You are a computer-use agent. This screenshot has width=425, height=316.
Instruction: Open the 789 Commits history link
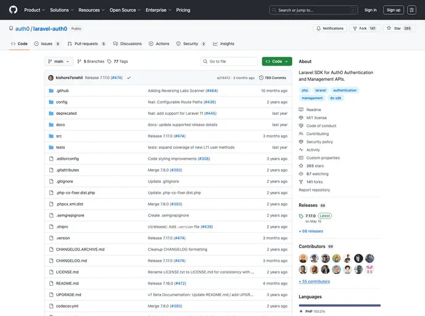(272, 78)
